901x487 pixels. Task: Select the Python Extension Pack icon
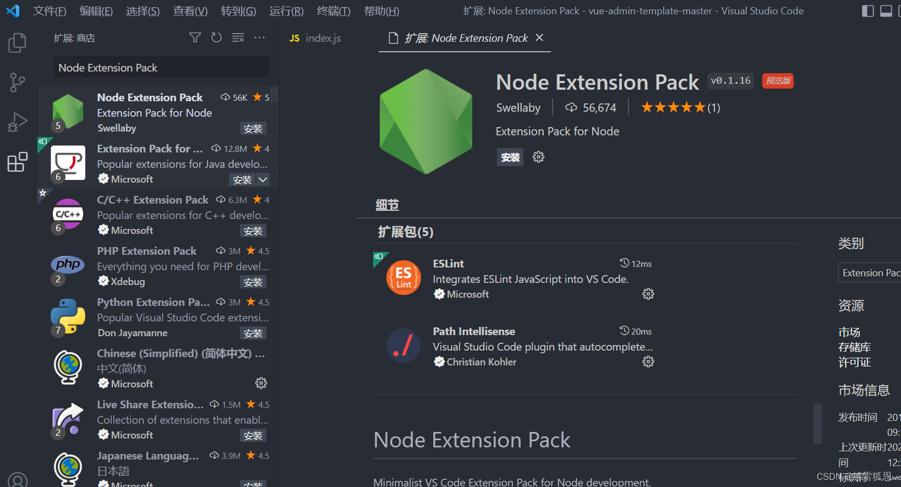(x=68, y=316)
